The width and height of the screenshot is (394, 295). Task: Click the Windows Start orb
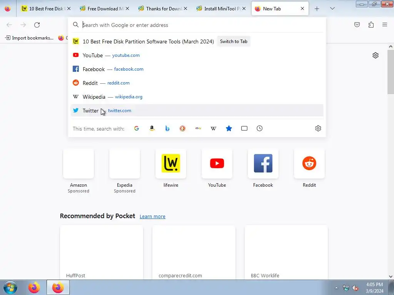(10, 287)
